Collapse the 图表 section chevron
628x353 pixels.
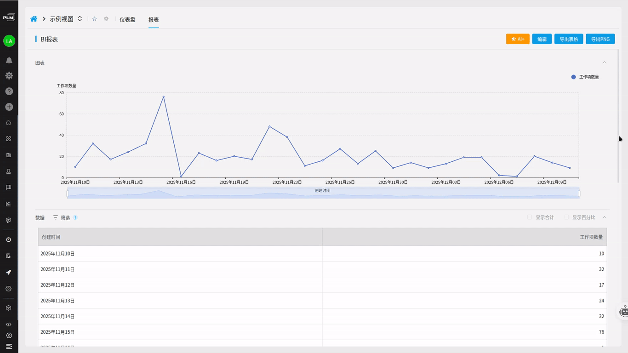605,63
